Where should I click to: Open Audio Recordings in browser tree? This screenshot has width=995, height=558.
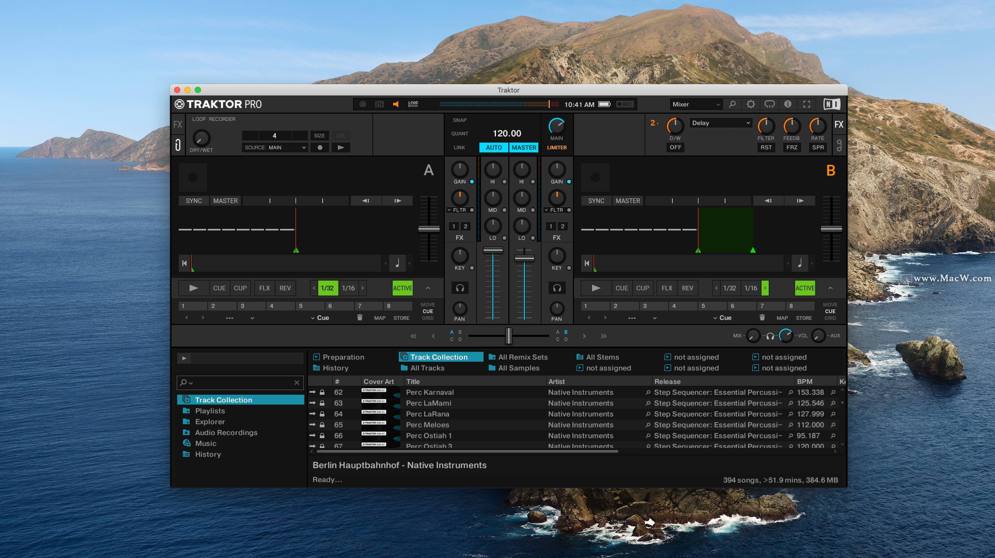point(226,432)
